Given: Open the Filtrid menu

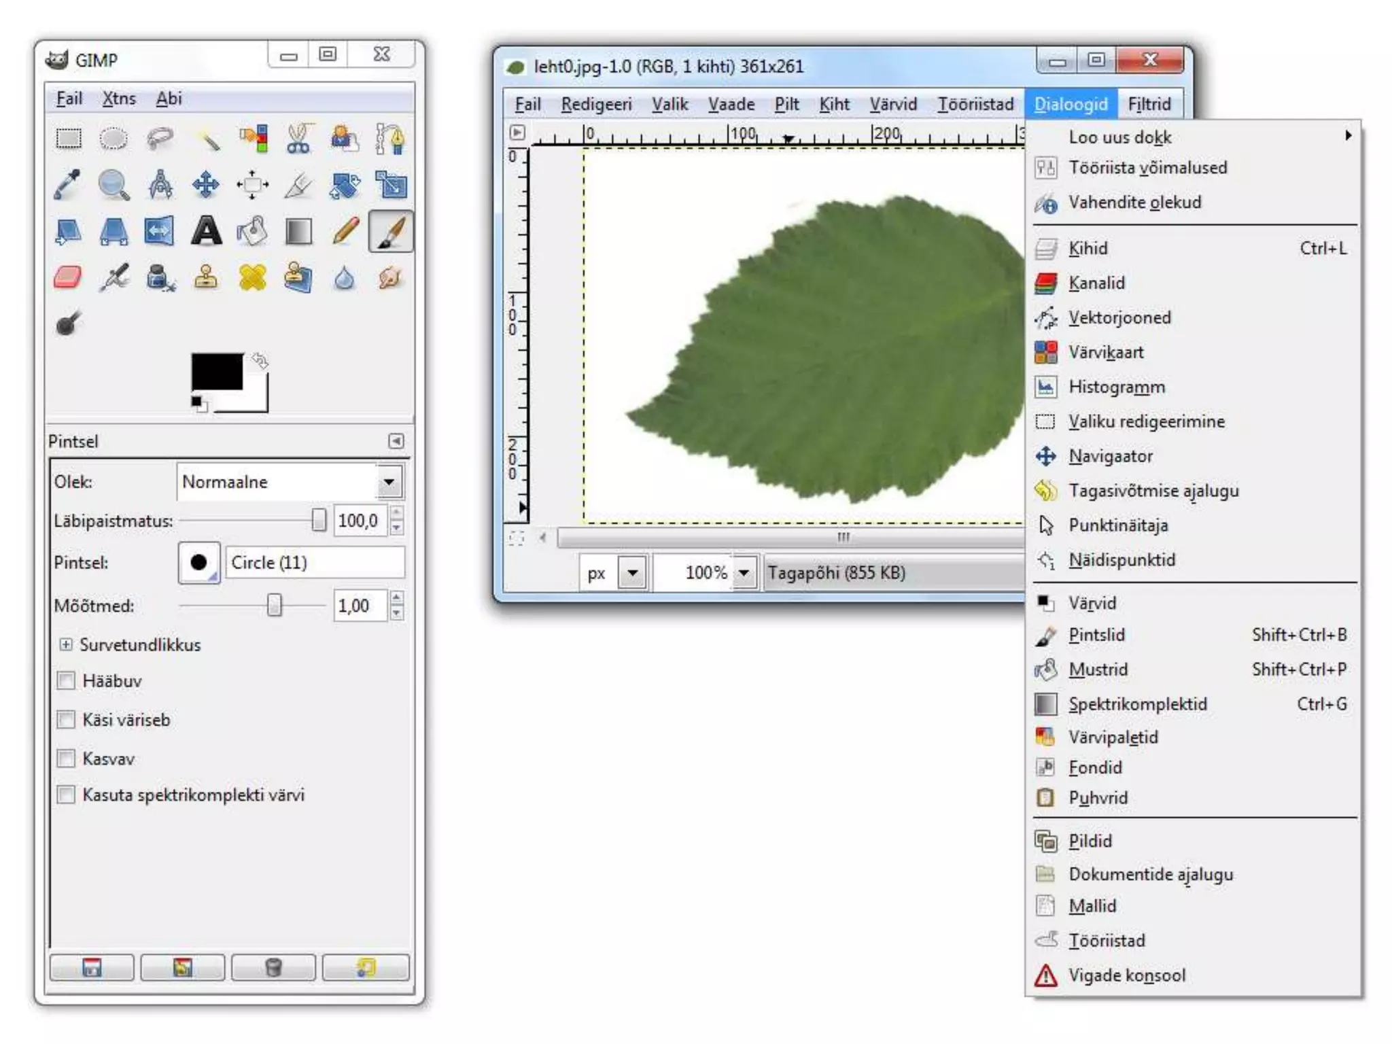Looking at the screenshot, I should click(1149, 104).
